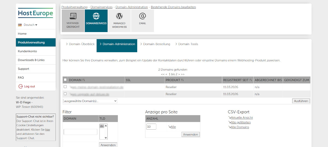328x147 pixels.
Task: Sort by Produkt column sort icon
Action: 182,80
